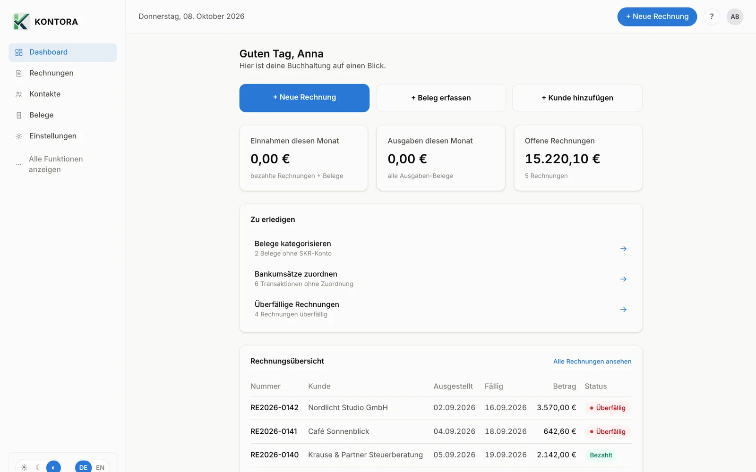Screen dimensions: 756x472
Task: Click the Belege receipt icon
Action: tap(19, 115)
